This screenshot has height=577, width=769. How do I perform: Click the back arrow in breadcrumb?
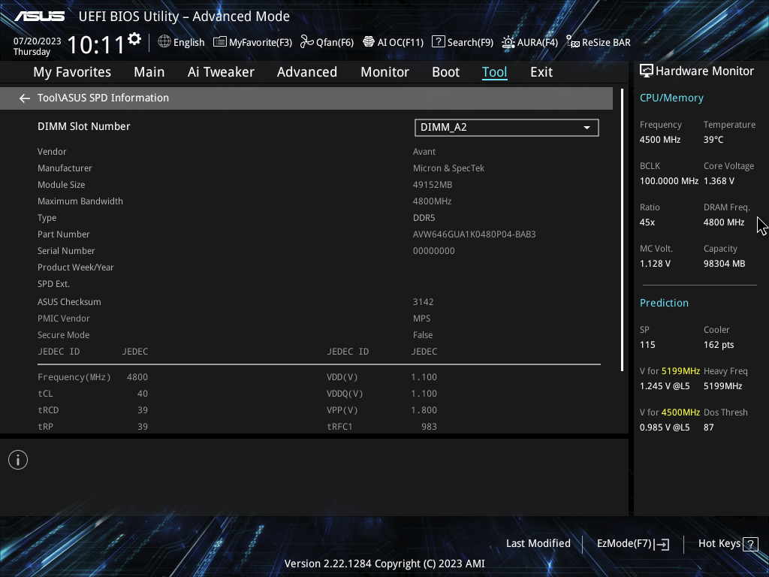coord(25,98)
